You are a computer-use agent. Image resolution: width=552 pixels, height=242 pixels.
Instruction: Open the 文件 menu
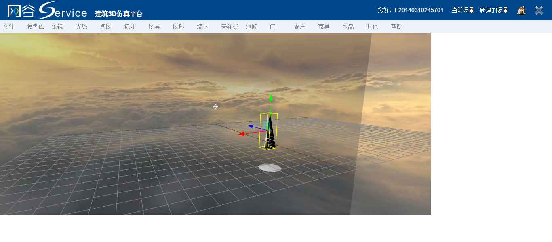point(8,27)
